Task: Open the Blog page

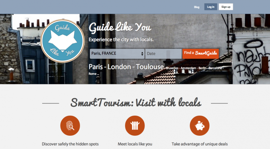Action: click(197, 7)
